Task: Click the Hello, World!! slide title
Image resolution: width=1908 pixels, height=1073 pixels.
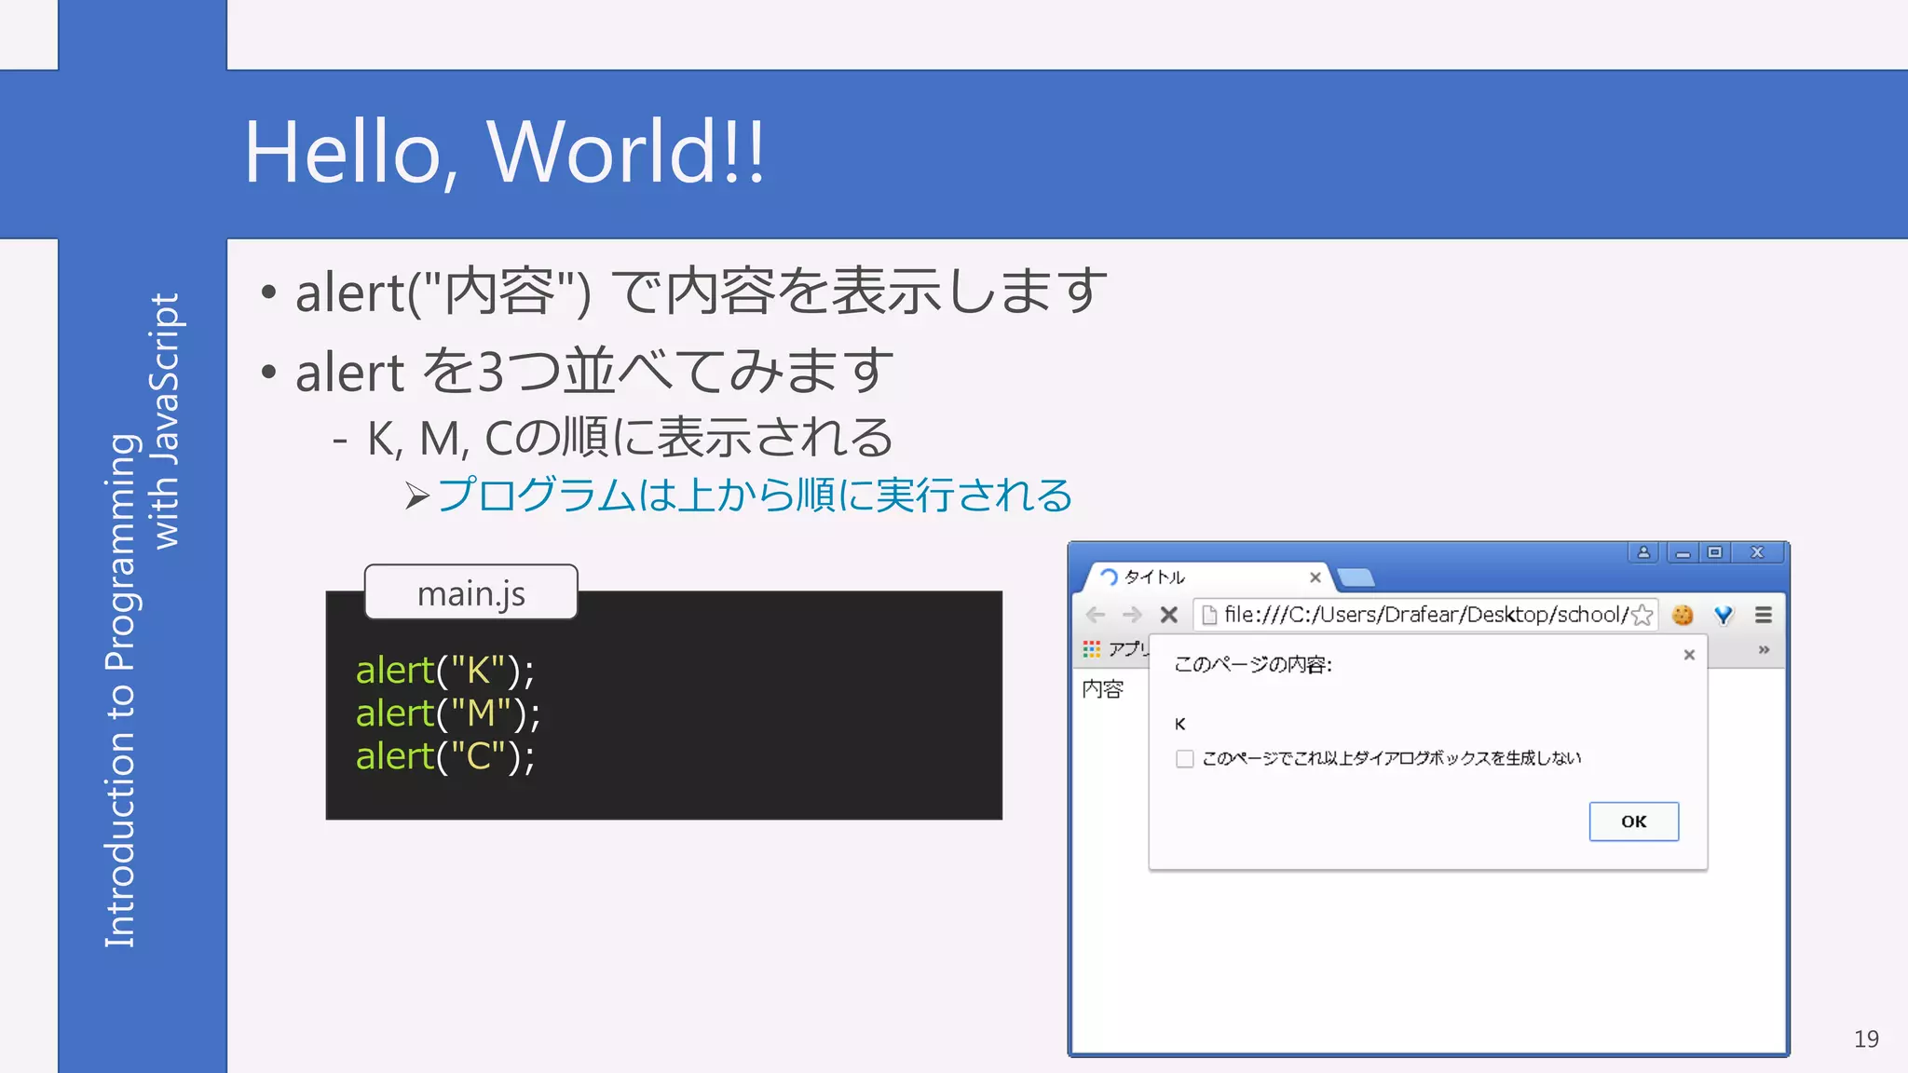Action: (504, 152)
